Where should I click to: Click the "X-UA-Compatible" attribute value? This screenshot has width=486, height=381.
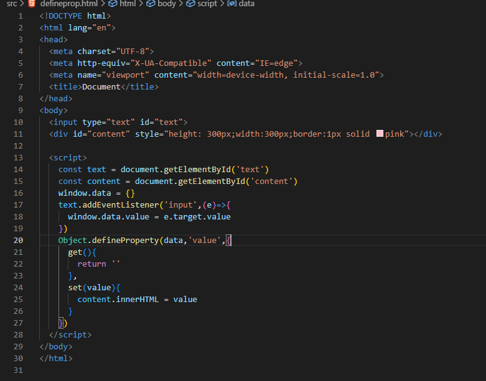(171, 63)
